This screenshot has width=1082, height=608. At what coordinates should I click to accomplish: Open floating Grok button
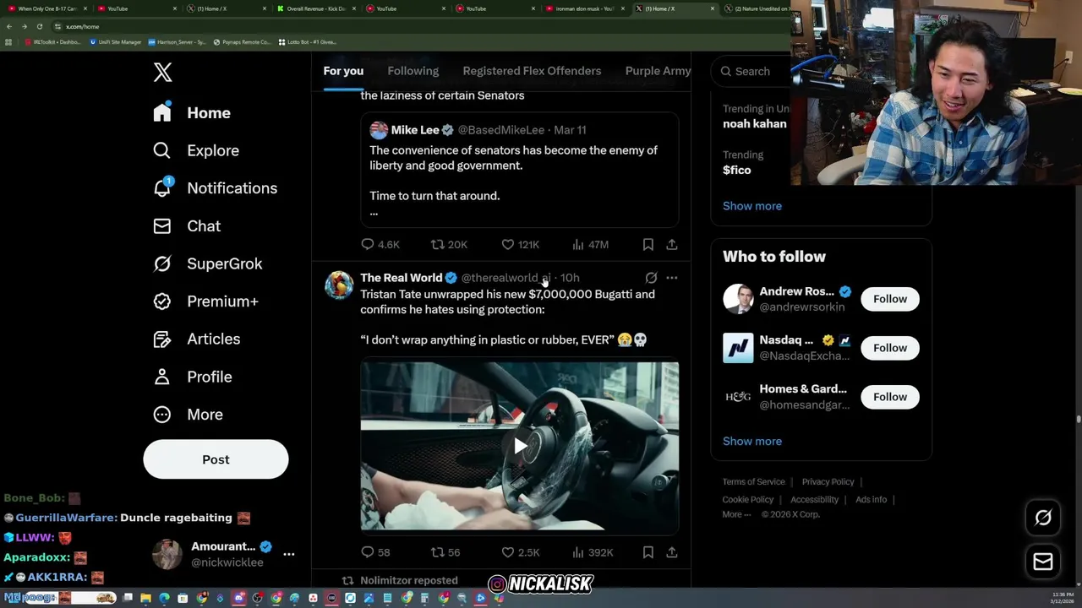point(1043,518)
